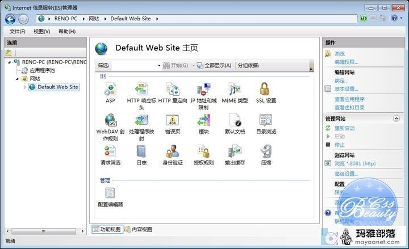Open the 筛选 filter dropdown

point(159,66)
